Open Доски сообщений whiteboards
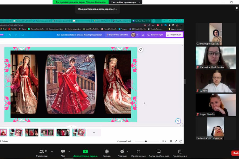The height and width of the screenshot is (159, 239). pos(159,153)
